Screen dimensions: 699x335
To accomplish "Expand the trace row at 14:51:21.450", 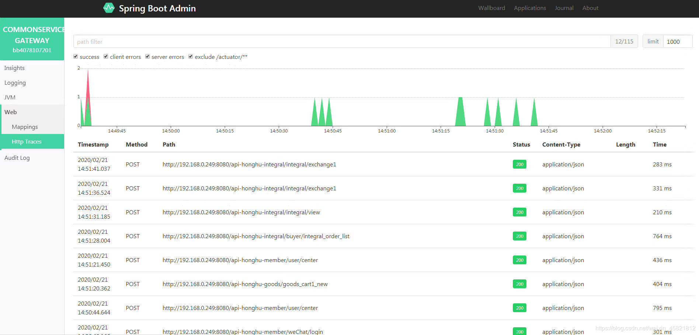I will 383,260.
